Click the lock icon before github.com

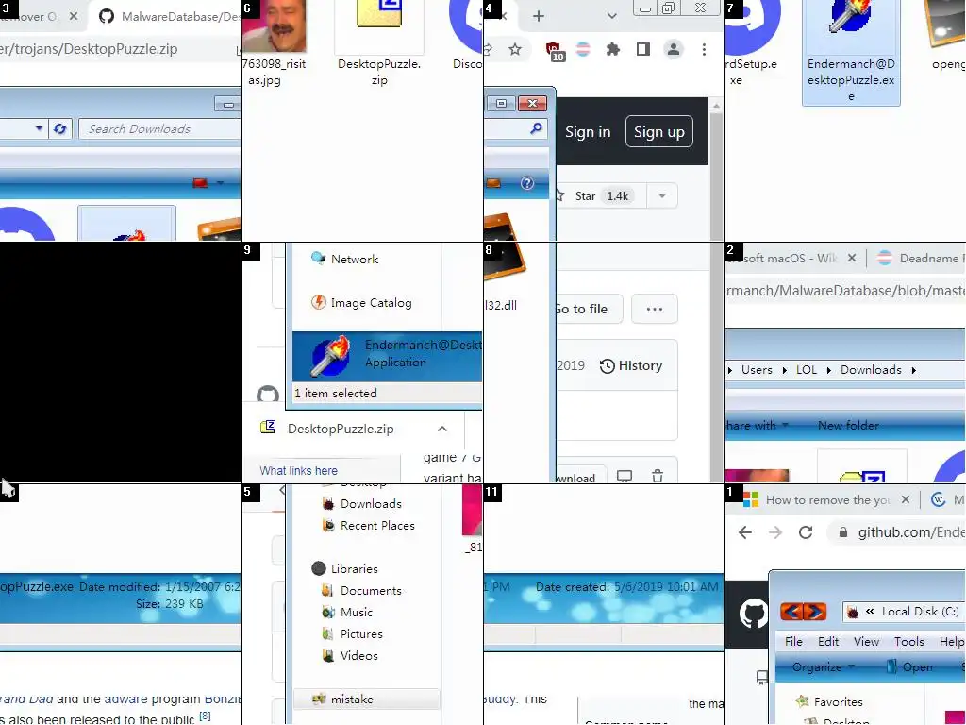842,532
